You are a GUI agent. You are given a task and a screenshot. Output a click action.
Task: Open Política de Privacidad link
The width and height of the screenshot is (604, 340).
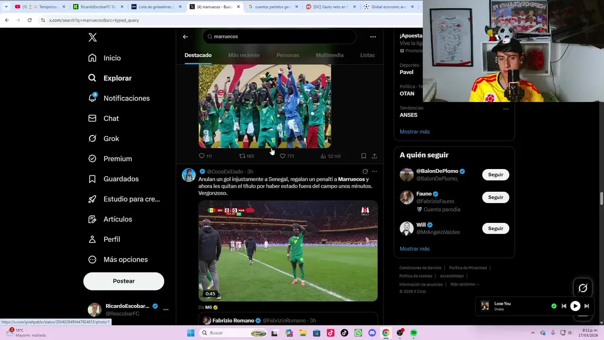click(x=468, y=268)
